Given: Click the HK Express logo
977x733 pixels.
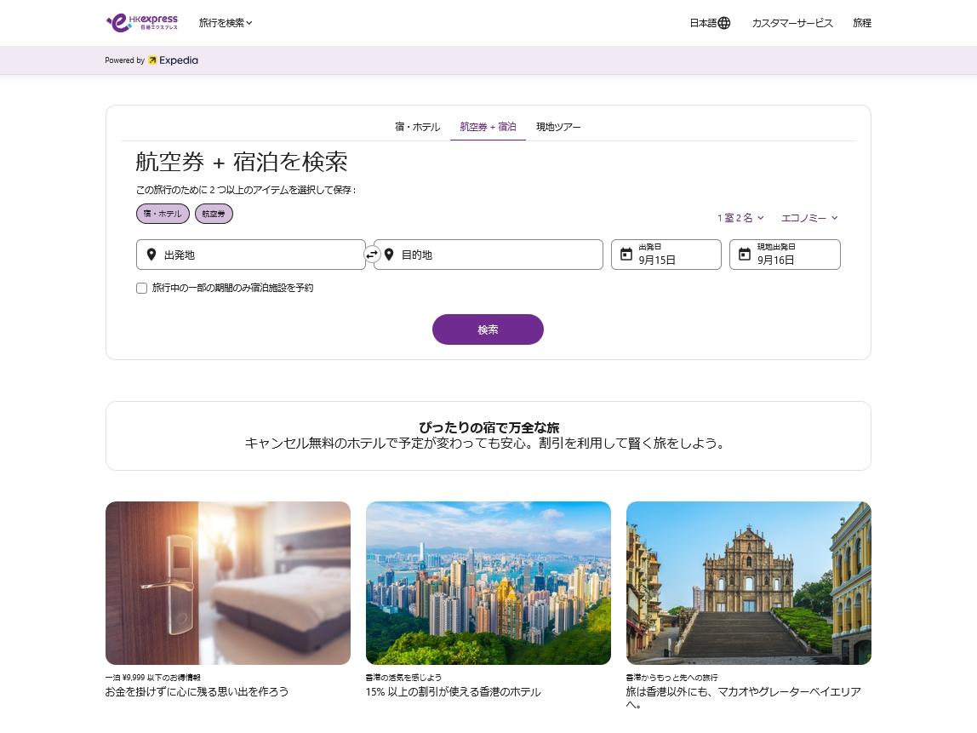Looking at the screenshot, I should [x=142, y=22].
